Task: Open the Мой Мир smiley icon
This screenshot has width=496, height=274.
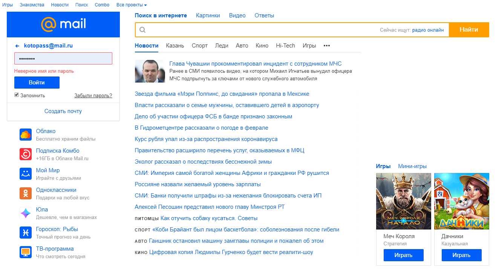Action: tap(26, 174)
